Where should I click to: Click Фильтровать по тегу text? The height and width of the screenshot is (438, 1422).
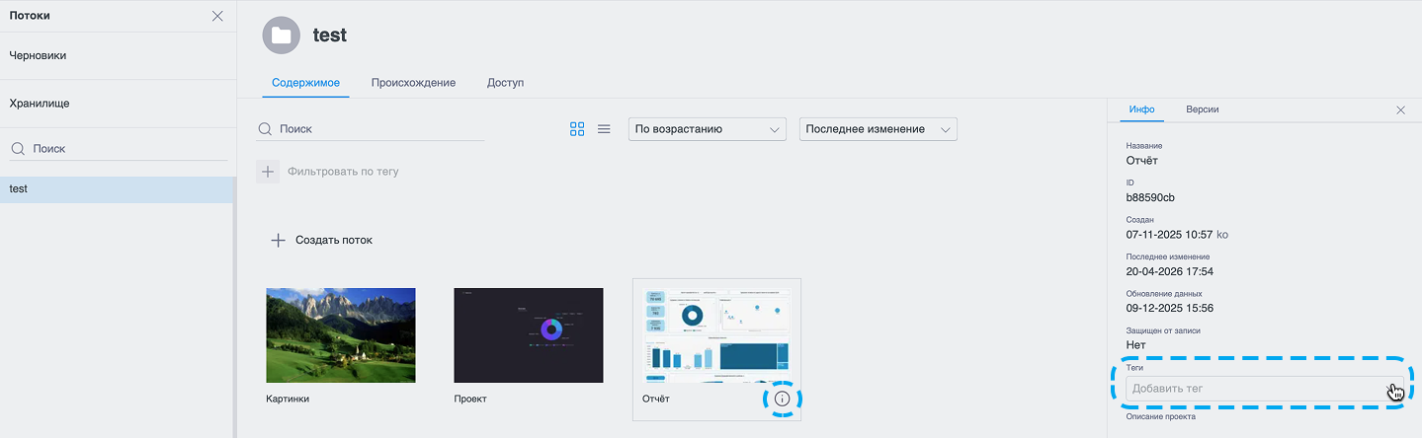343,172
